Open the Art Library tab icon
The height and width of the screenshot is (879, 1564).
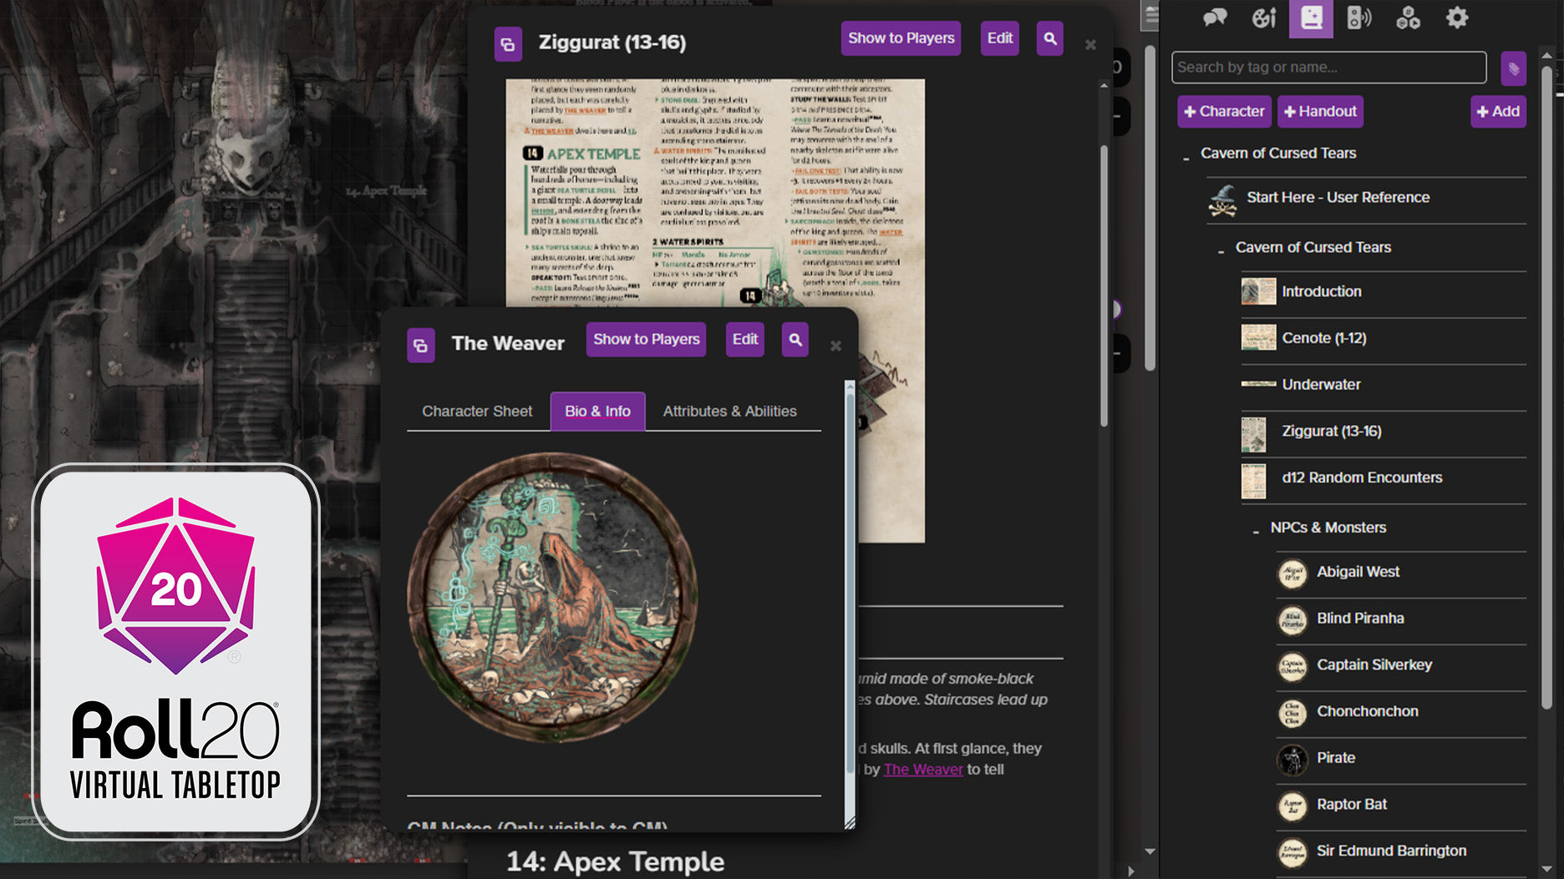[x=1263, y=18]
